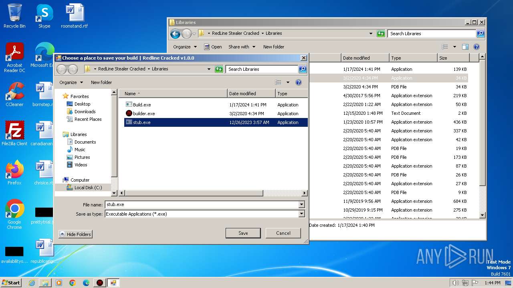Launch Google Chrome from desktop
Viewport: 513px width, 288px height.
coord(14,214)
